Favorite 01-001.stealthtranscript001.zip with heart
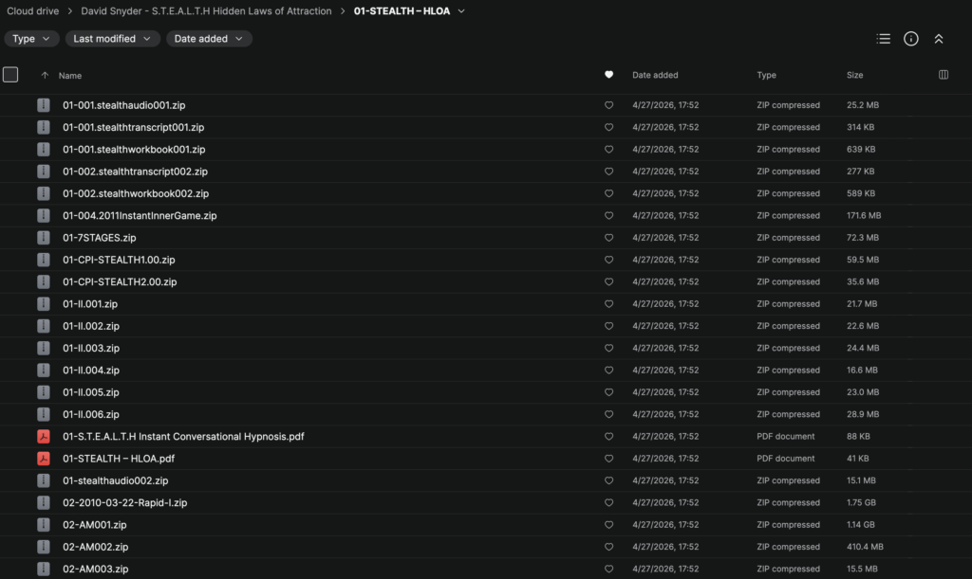The height and width of the screenshot is (579, 972). [x=608, y=127]
